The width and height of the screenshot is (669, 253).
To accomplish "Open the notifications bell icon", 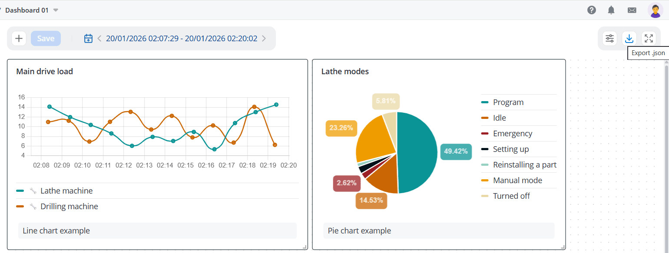I will (611, 10).
